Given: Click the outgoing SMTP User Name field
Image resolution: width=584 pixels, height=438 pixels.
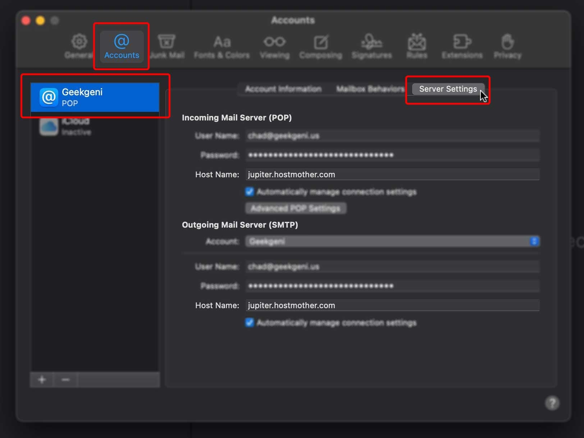Looking at the screenshot, I should point(392,266).
